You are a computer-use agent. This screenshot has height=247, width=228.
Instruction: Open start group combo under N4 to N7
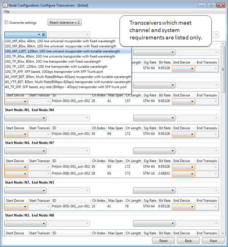click(25, 151)
